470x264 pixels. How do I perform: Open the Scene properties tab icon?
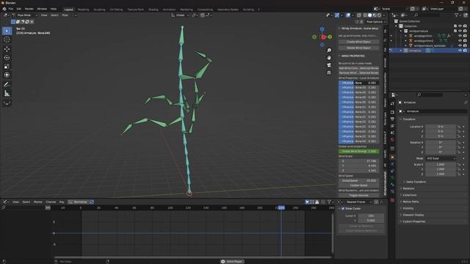click(x=392, y=133)
